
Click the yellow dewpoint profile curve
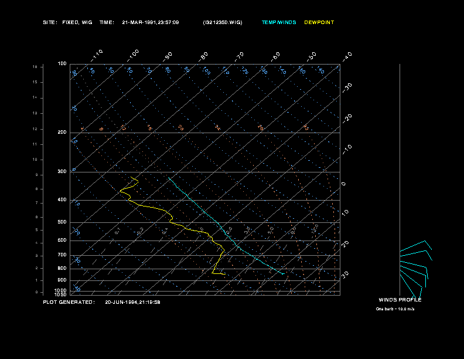coord(172,218)
